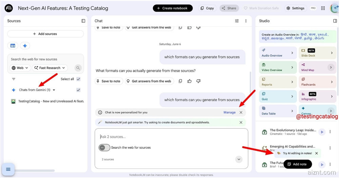The image size is (339, 178).
Task: Click the lower thumbs up icon
Action: [x=190, y=81]
